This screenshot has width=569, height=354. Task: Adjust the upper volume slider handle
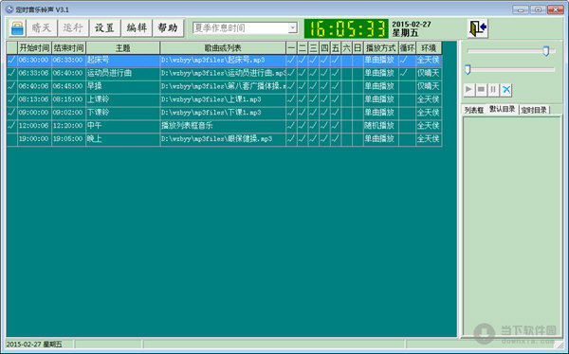[546, 51]
